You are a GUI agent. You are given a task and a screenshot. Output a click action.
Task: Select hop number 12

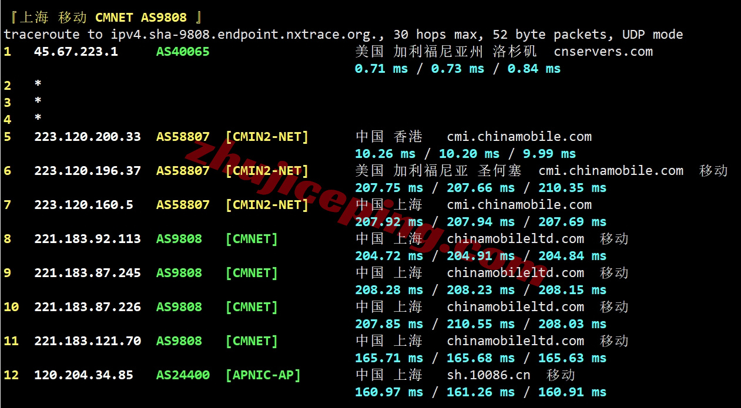(x=11, y=375)
